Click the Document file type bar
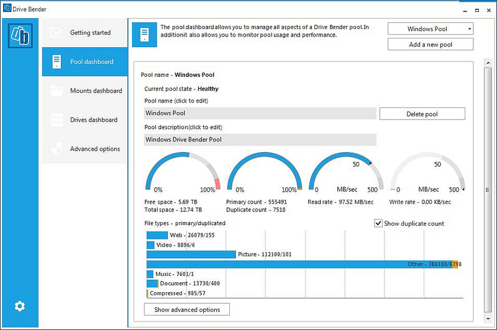 152,283
